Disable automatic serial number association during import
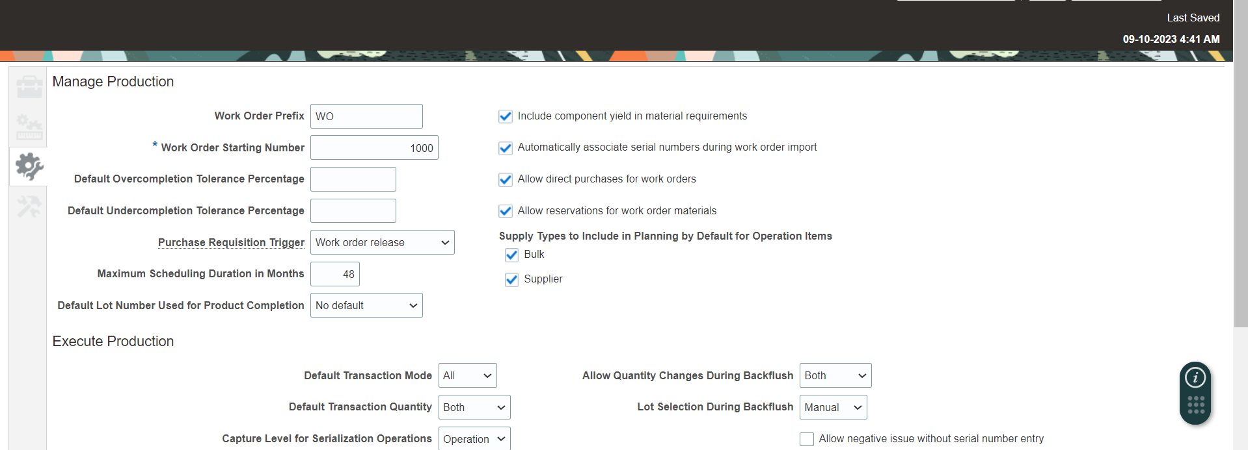1248x450 pixels. (506, 147)
